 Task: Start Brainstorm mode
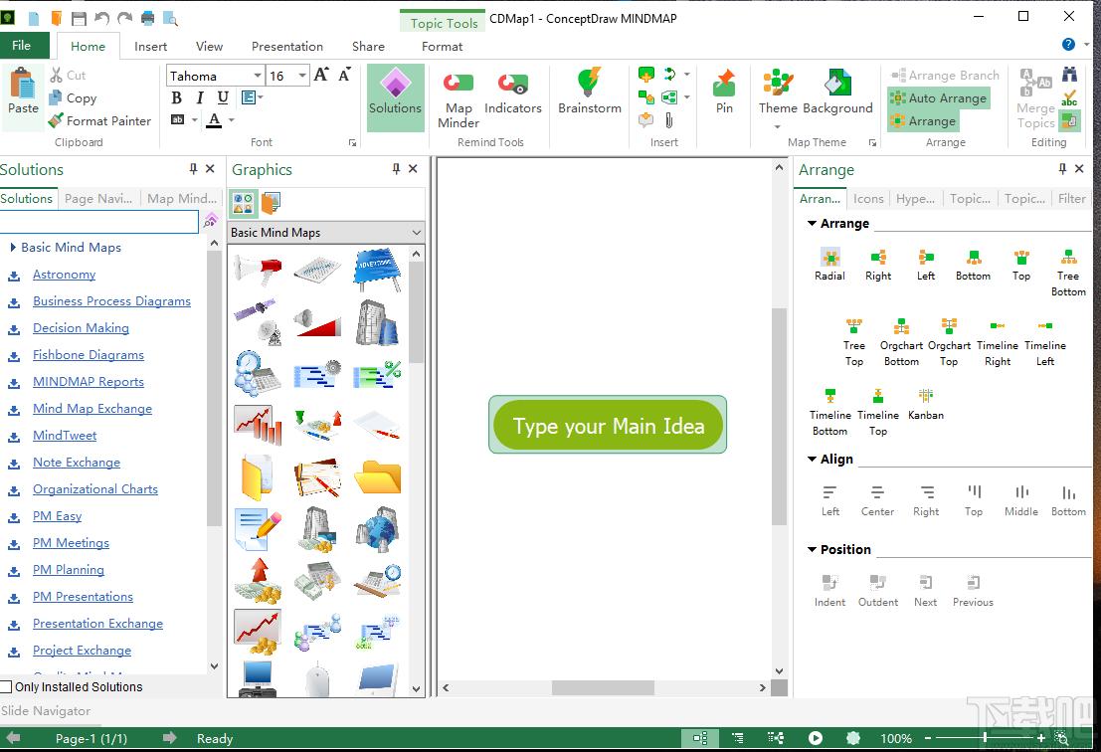(x=589, y=93)
